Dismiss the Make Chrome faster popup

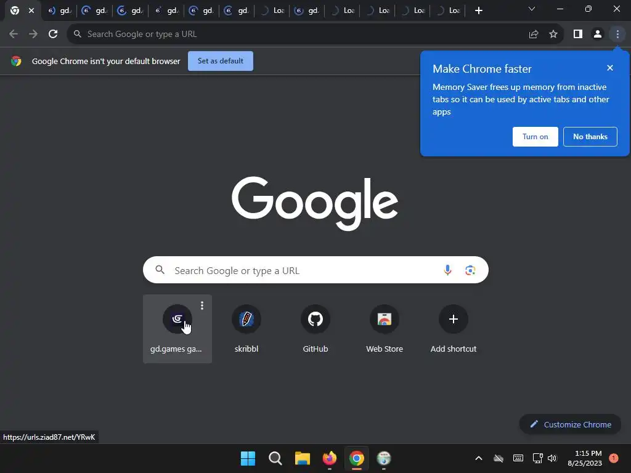click(x=610, y=68)
